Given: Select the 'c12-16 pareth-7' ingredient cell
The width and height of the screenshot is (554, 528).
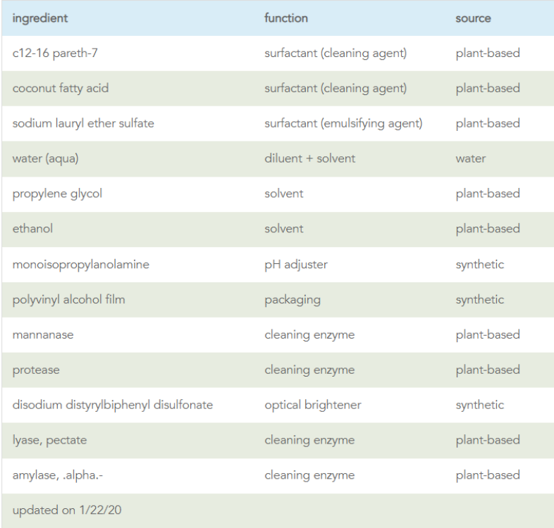Looking at the screenshot, I should [x=55, y=54].
